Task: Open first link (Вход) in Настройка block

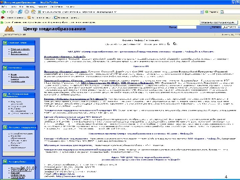Action: 14,74
